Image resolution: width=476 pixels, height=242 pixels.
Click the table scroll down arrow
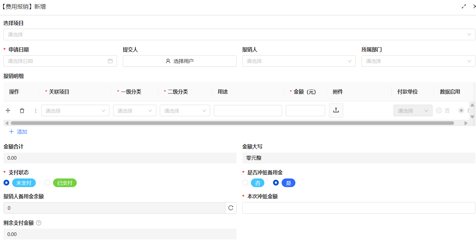click(472, 117)
